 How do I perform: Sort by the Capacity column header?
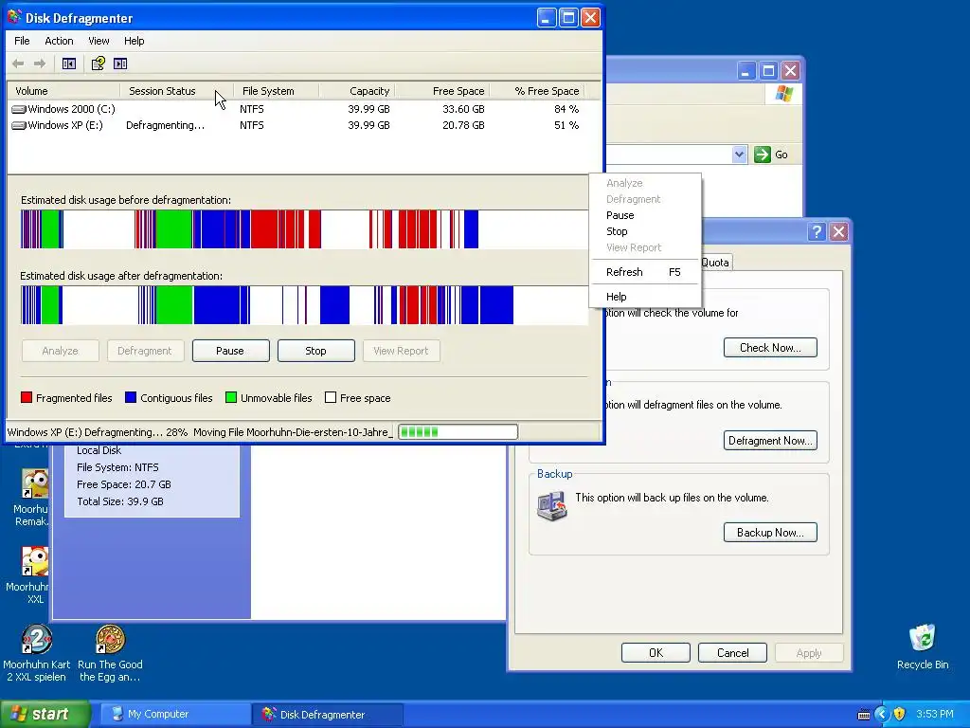point(356,91)
